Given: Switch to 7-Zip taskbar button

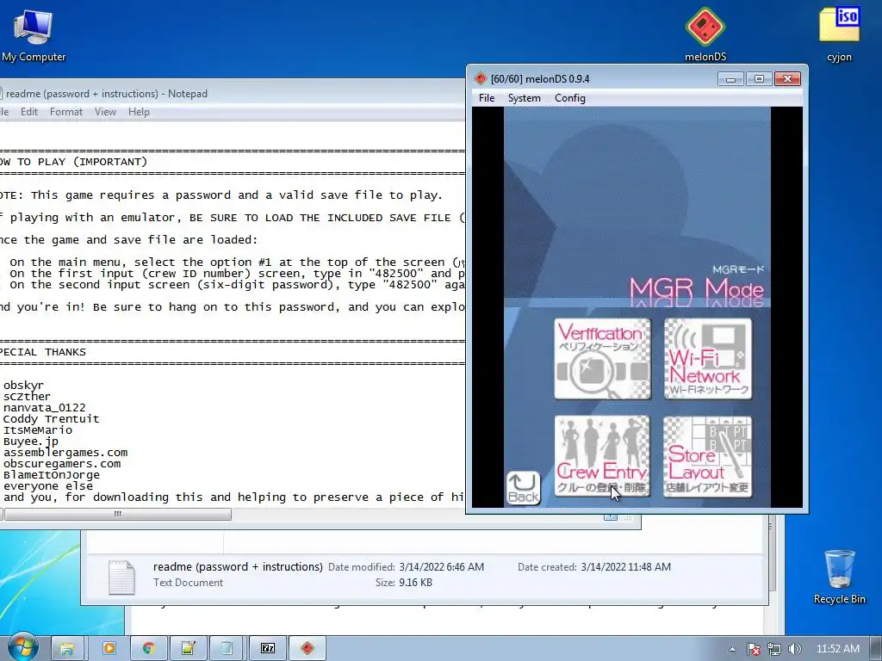Looking at the screenshot, I should (268, 649).
